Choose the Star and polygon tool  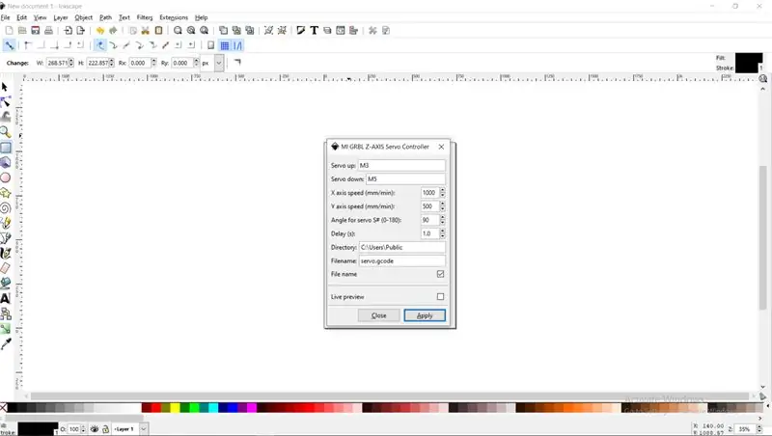click(6, 192)
